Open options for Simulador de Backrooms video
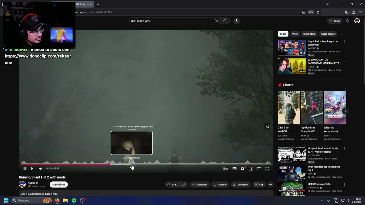 [345, 60]
